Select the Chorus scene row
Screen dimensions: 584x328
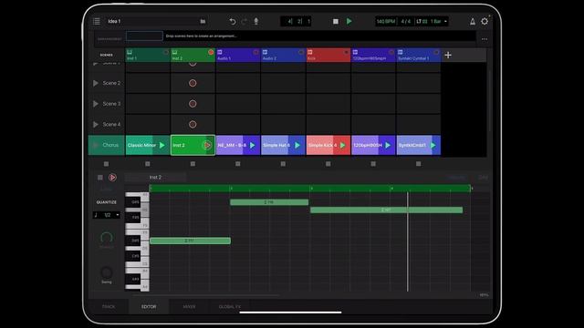pos(106,145)
